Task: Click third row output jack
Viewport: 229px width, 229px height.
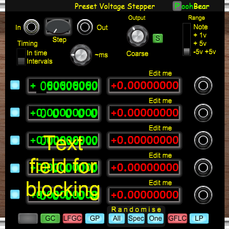Action: point(203,140)
